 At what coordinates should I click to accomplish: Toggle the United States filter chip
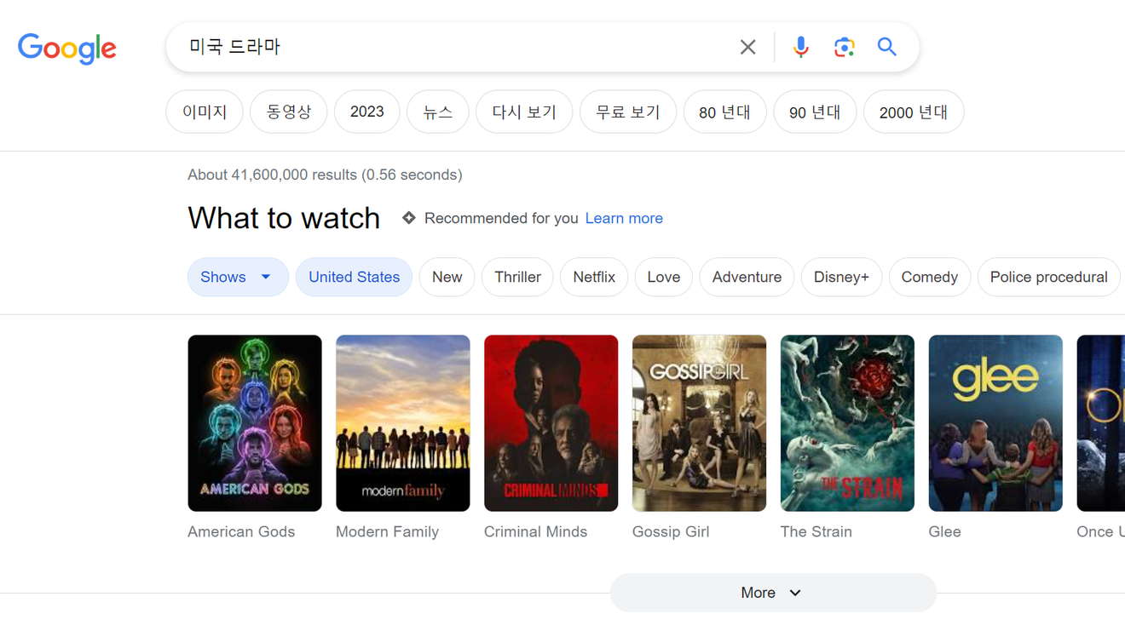click(354, 277)
